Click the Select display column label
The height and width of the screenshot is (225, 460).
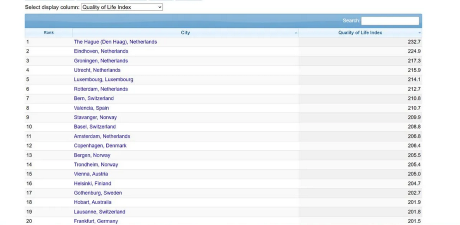coord(52,7)
